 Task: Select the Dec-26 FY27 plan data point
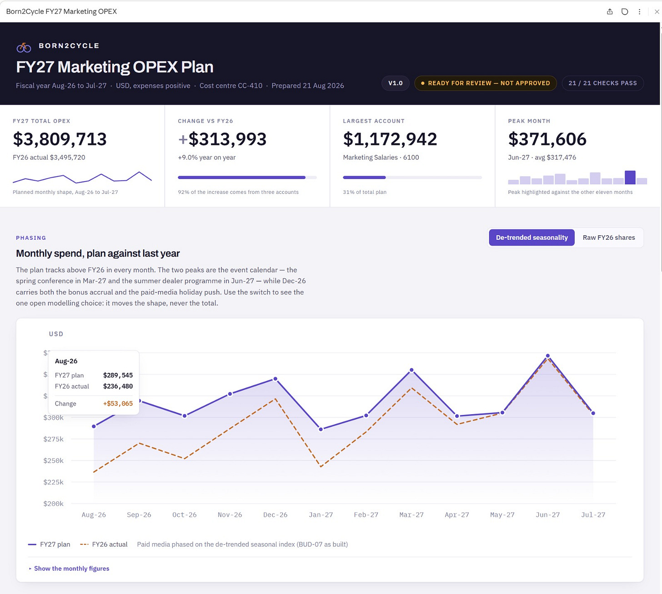pyautogui.click(x=275, y=379)
